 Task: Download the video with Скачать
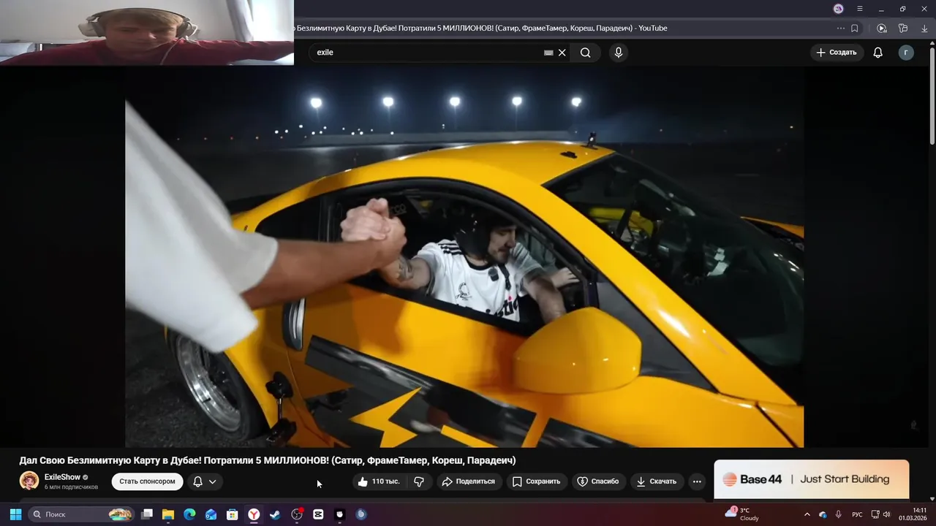click(657, 481)
